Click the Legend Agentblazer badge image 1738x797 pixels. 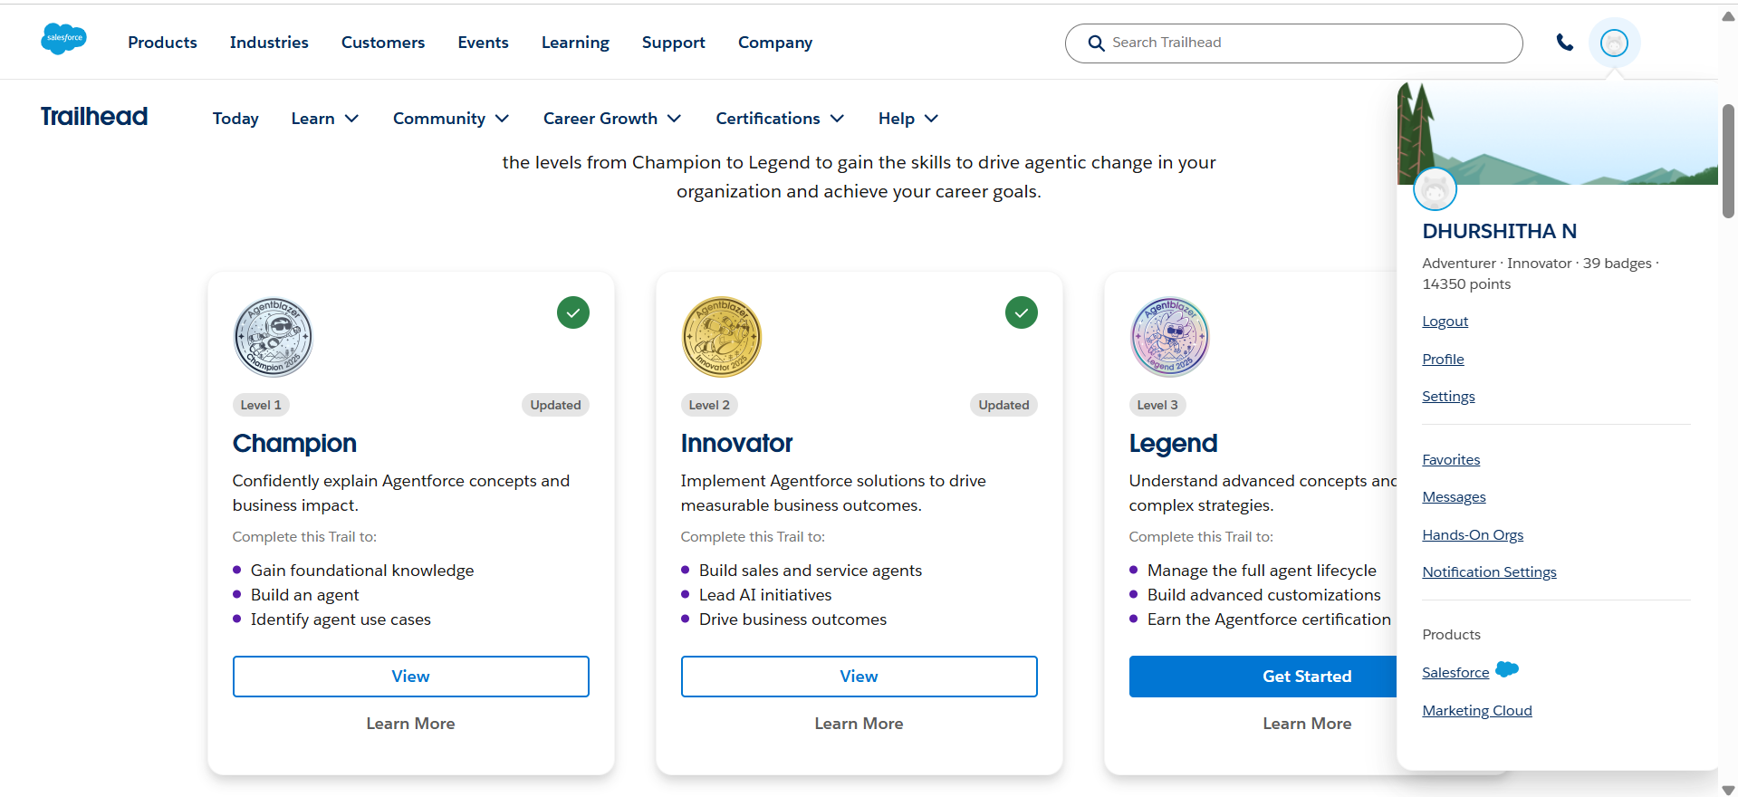tap(1169, 337)
